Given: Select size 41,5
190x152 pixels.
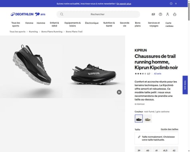Looking at the screenshot, I should (165, 150).
